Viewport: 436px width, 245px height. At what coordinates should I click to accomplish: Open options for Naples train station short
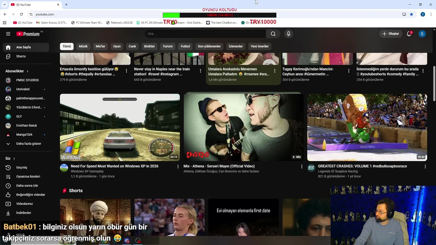(x=201, y=71)
